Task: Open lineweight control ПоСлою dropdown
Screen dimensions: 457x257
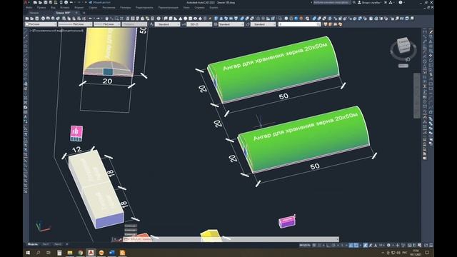Action: coord(107,24)
